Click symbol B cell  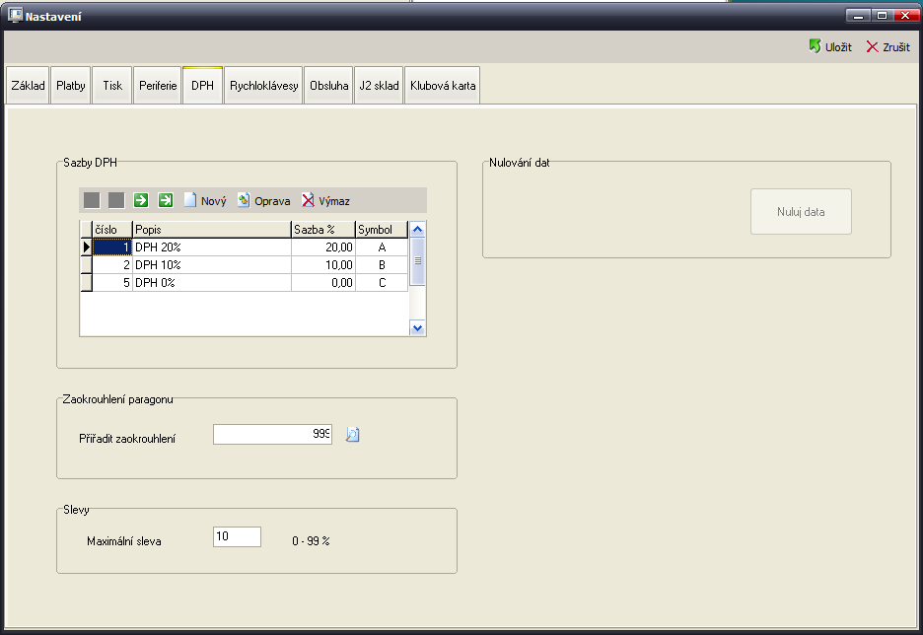pyautogui.click(x=382, y=265)
